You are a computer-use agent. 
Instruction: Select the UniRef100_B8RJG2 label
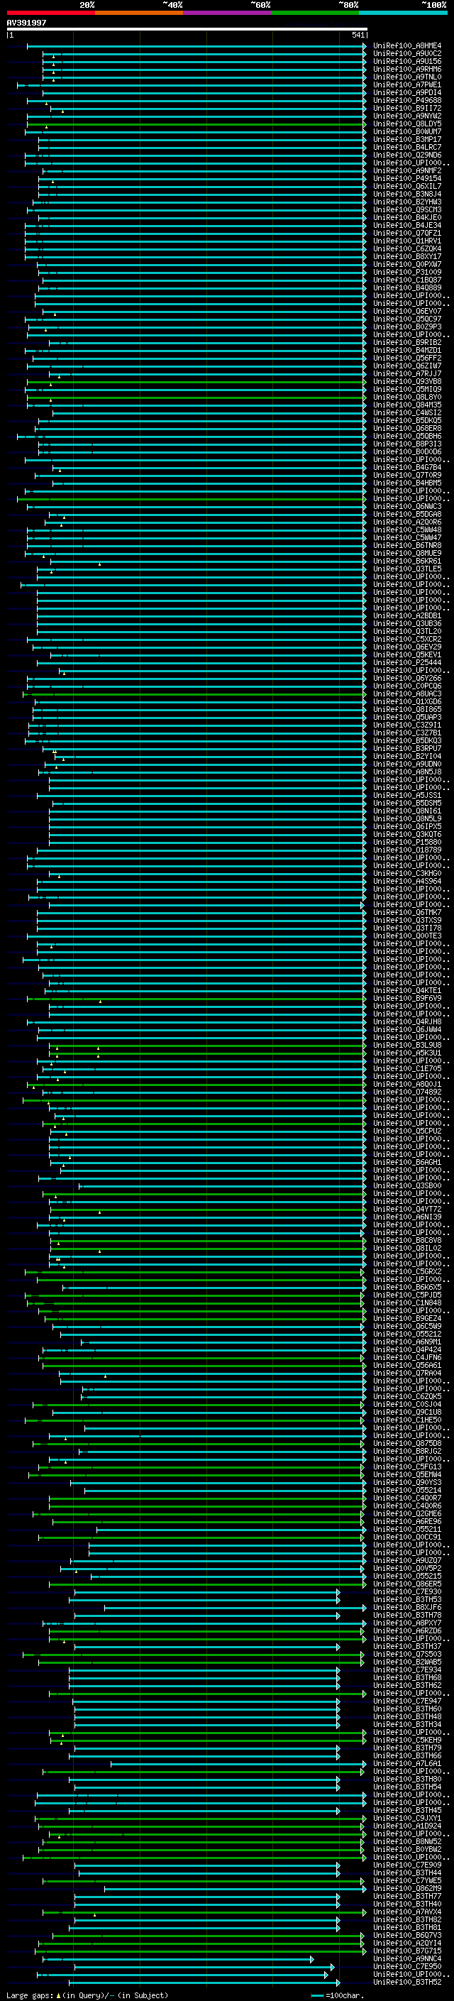click(x=407, y=1451)
